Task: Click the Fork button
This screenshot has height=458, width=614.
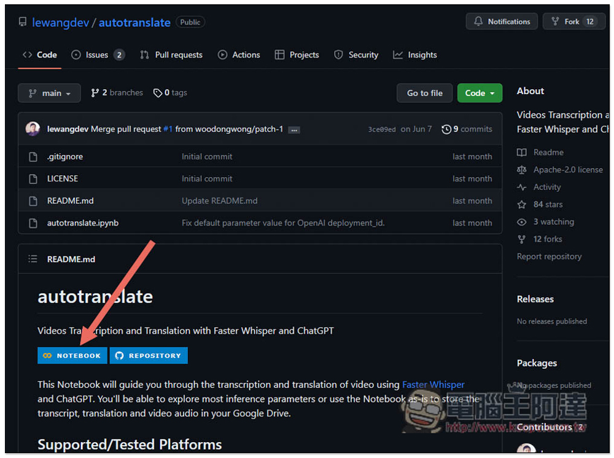Action: click(x=573, y=22)
